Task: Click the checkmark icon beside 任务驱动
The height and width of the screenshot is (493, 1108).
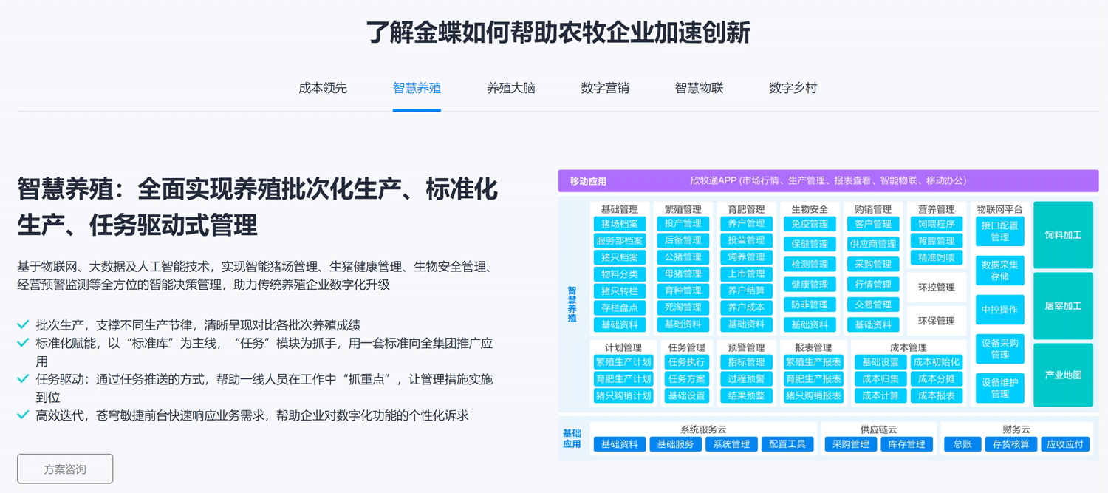Action: tap(23, 379)
